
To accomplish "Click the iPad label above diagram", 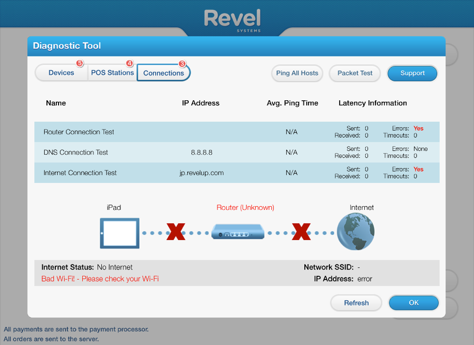I will coord(114,208).
